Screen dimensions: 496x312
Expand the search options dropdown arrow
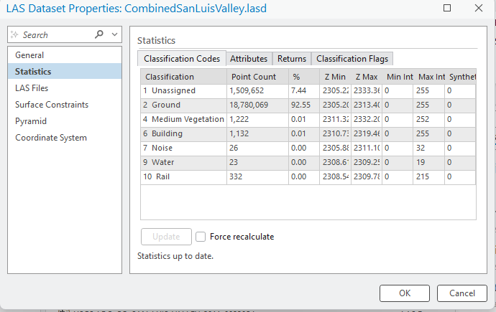tap(114, 34)
